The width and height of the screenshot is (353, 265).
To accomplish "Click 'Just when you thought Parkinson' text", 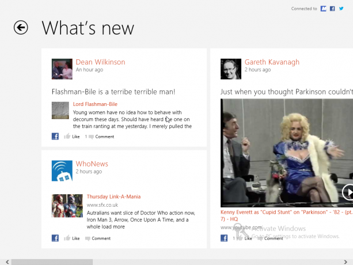I will 287,92.
